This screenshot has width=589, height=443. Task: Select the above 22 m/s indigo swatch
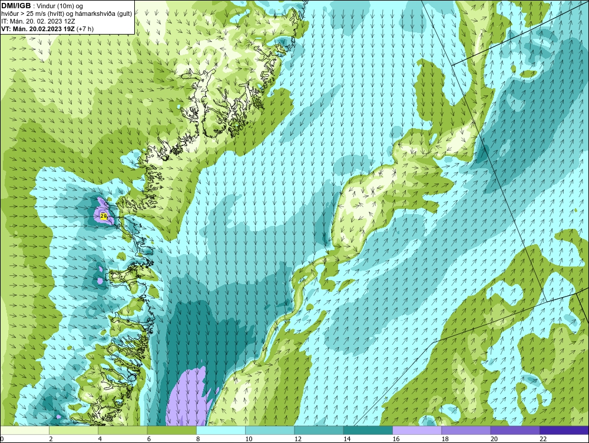564,430
